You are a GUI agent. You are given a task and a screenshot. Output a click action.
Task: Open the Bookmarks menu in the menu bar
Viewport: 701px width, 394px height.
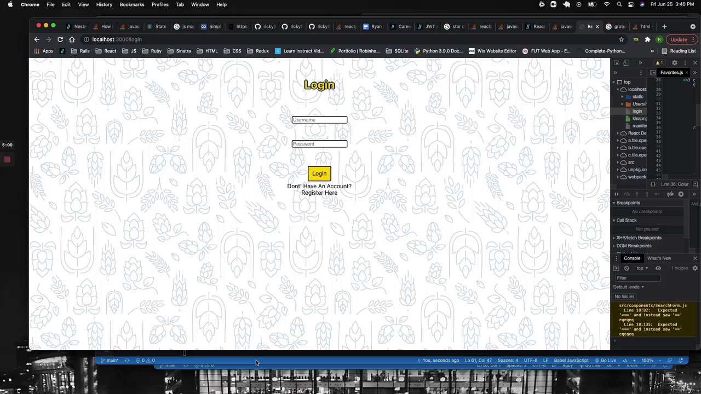[x=132, y=4]
